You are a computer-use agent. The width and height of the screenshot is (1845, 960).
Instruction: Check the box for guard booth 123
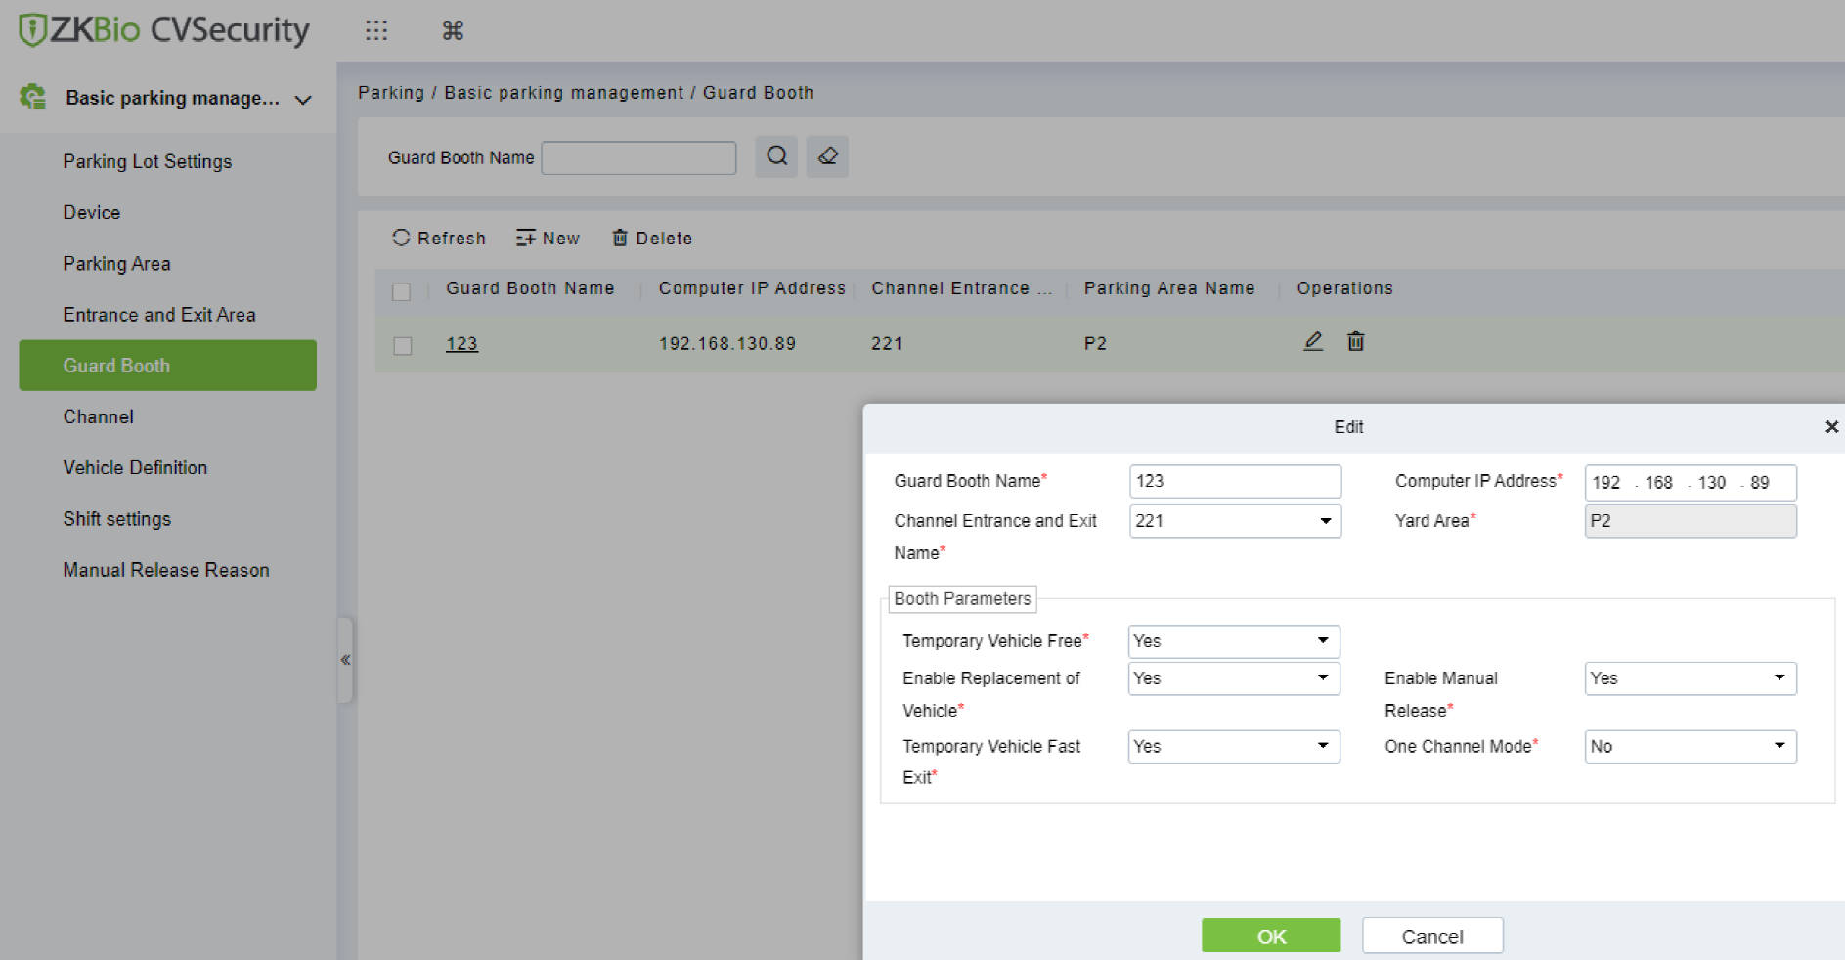(402, 346)
